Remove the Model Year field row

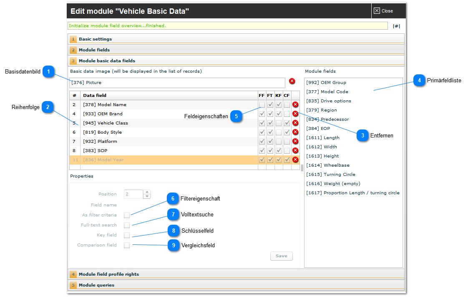(x=295, y=160)
